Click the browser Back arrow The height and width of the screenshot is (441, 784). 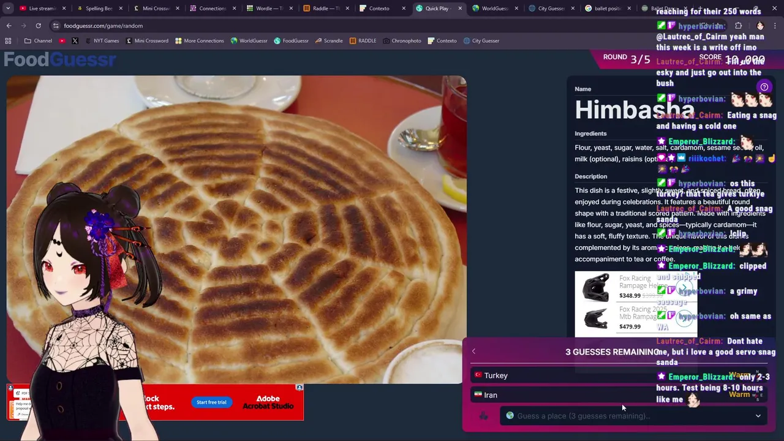[x=9, y=26]
